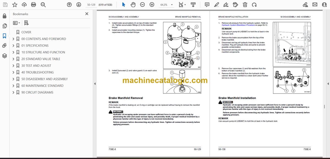The image size is (330, 159).
Task: Collapse the left navigation pane arrow
Action: [x=95, y=84]
